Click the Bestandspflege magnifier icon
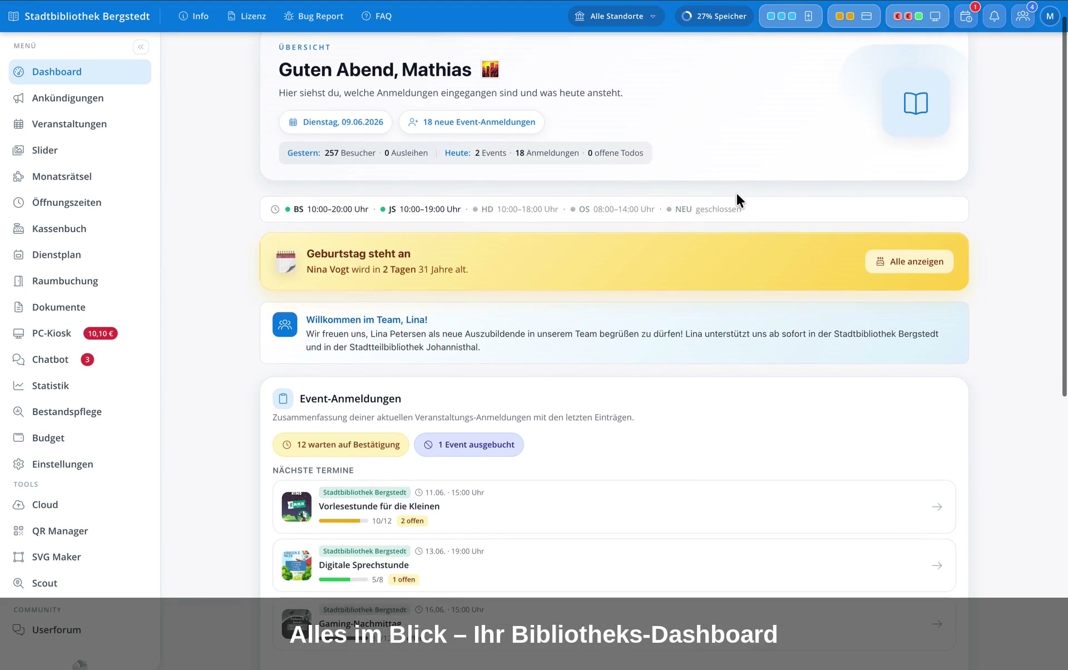 tap(18, 412)
